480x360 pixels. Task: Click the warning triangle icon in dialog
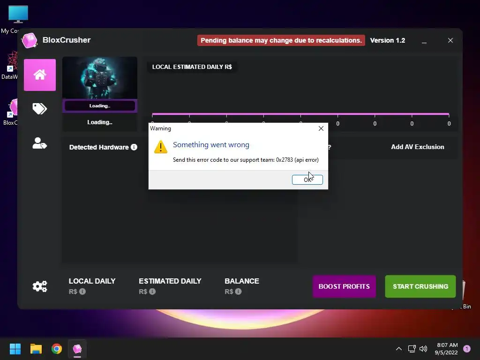[x=160, y=147]
